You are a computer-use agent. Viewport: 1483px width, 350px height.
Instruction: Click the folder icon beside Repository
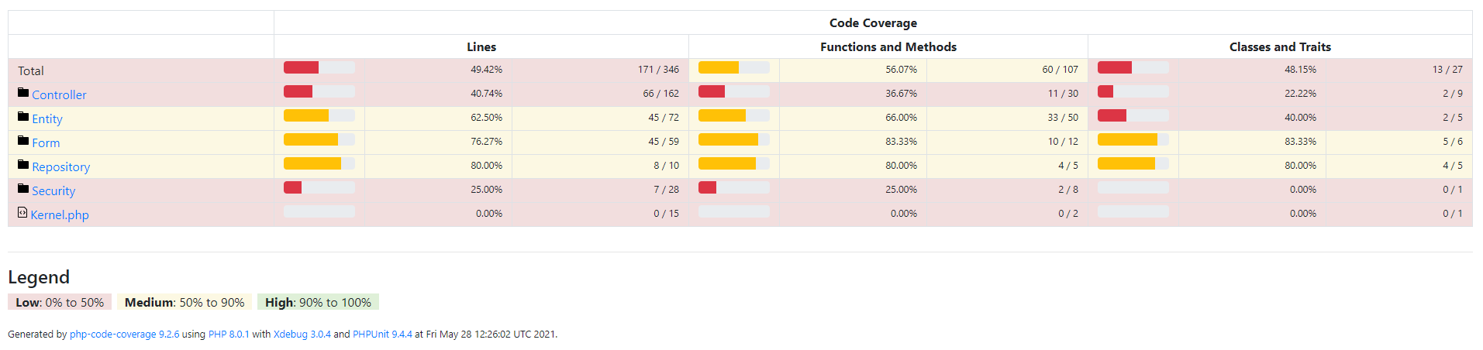[23, 165]
